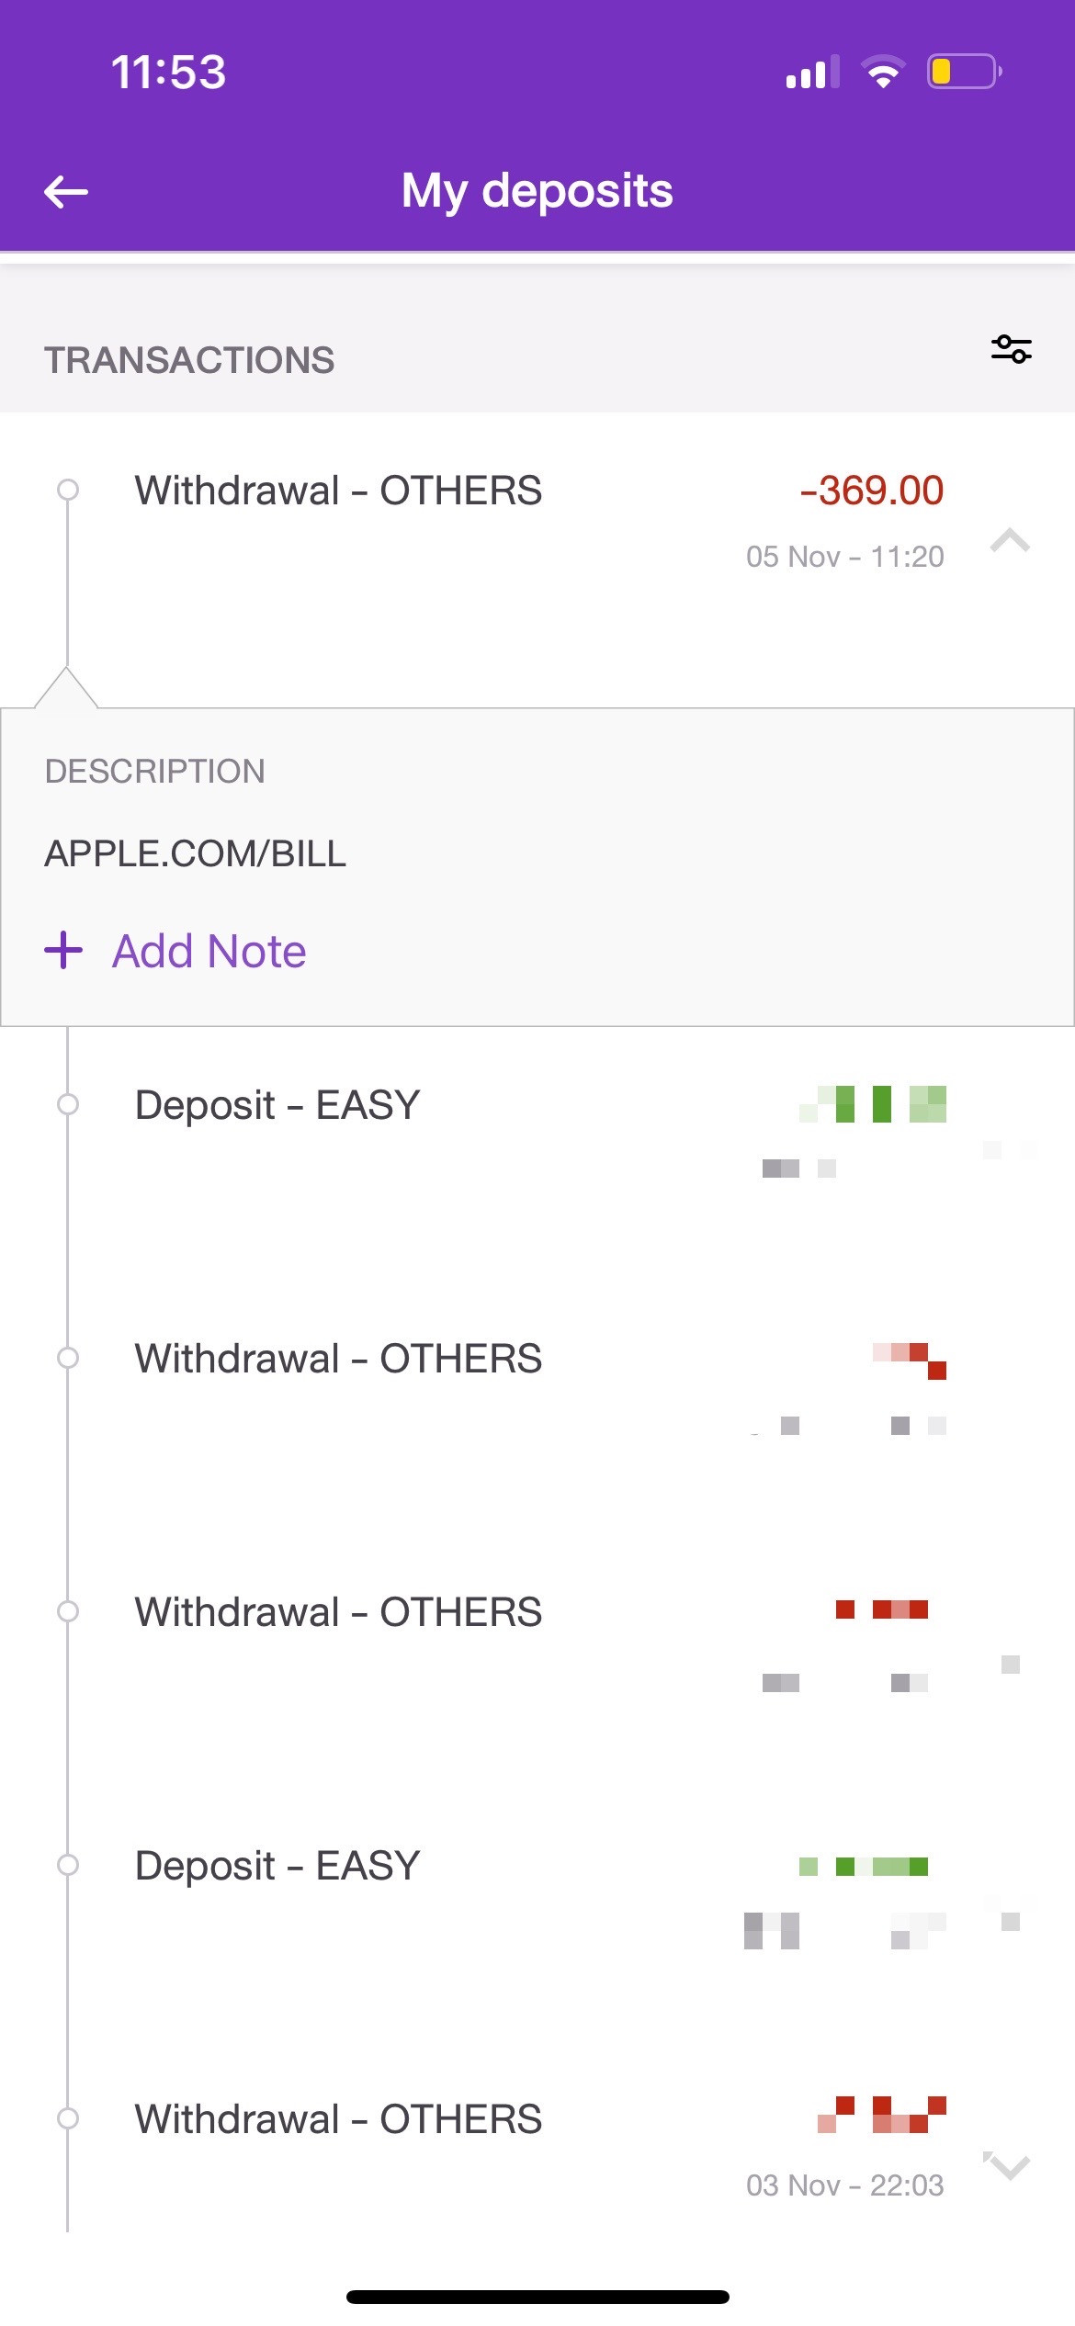Tap the timeline dot for the -369.00 withdrawal
The height and width of the screenshot is (2326, 1075).
(67, 490)
